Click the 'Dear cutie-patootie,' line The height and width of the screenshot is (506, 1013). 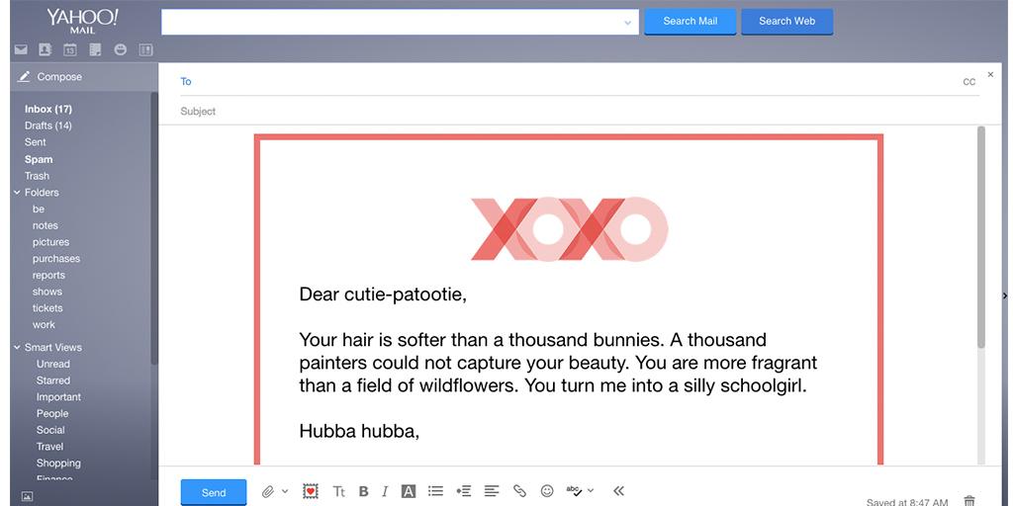[383, 295]
